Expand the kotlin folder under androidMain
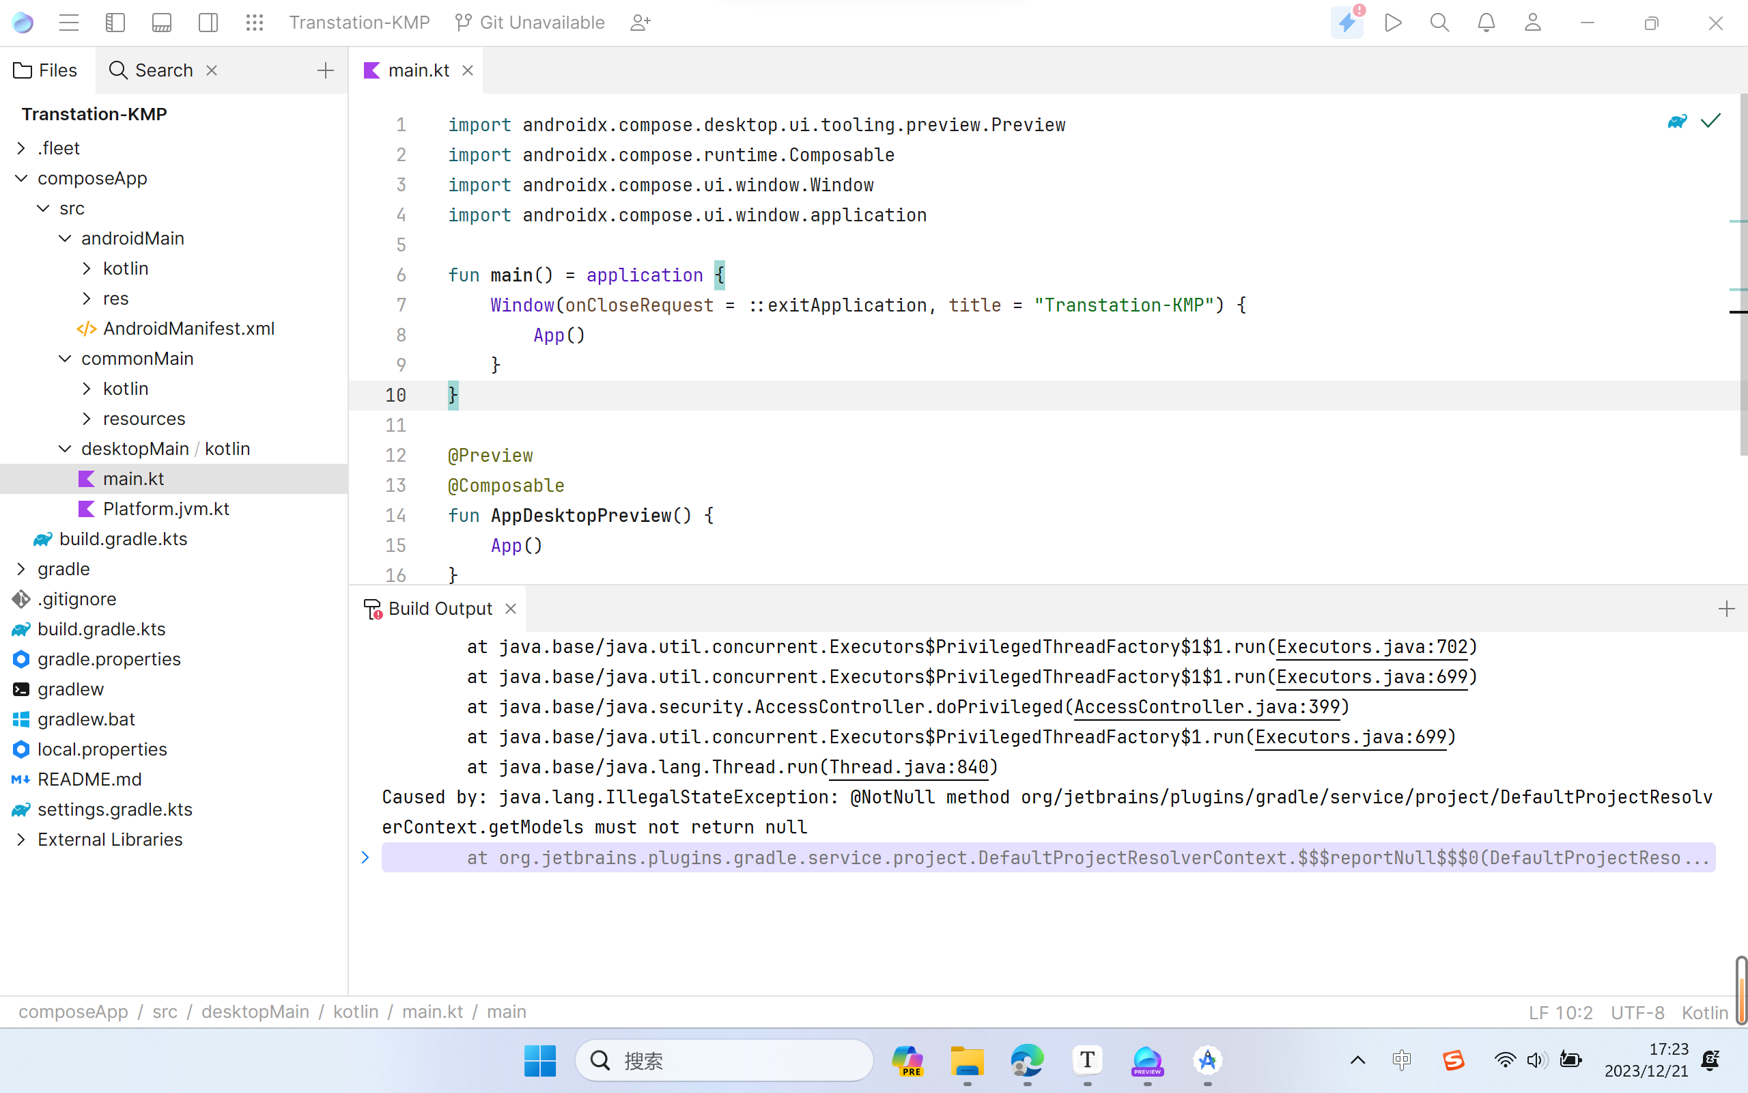1748x1093 pixels. tap(87, 268)
